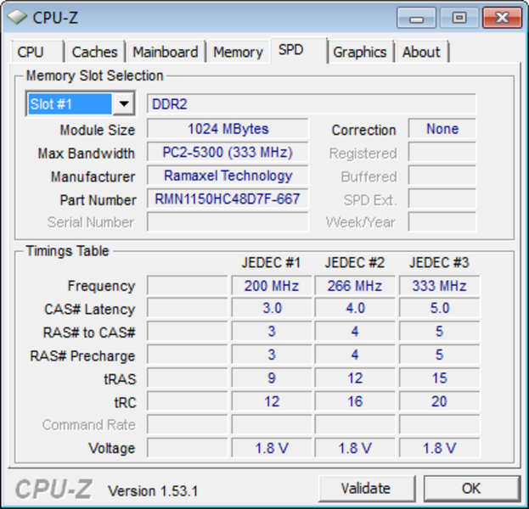Click the Correction value None

coord(442,129)
